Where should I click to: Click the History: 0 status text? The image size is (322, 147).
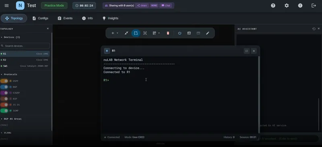click(229, 137)
